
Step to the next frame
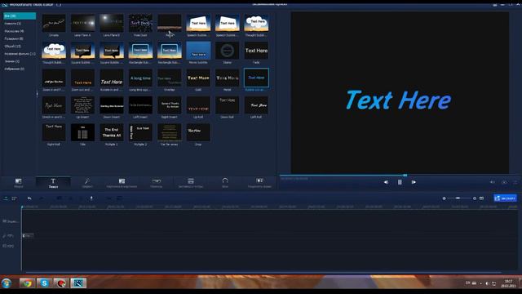coord(414,182)
